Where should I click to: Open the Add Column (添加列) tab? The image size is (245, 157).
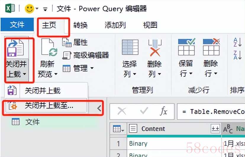click(x=115, y=25)
